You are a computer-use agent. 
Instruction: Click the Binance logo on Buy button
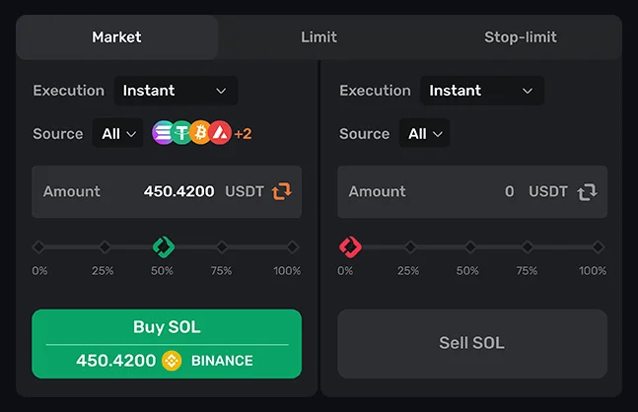coord(173,361)
